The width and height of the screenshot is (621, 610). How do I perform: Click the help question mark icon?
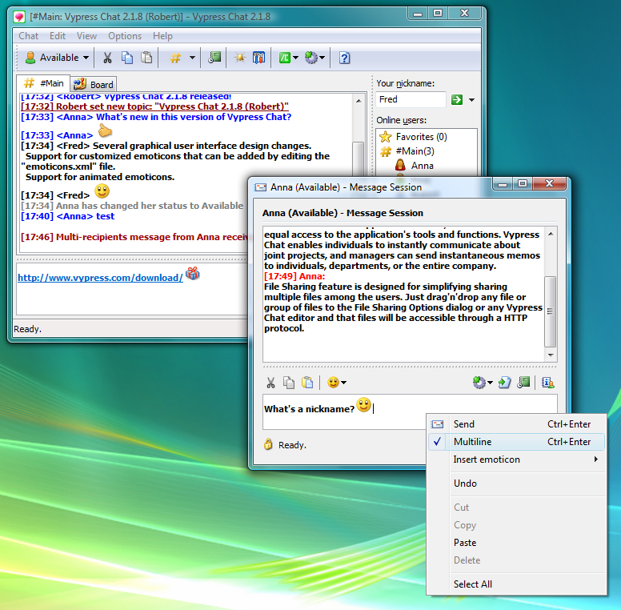click(x=344, y=58)
